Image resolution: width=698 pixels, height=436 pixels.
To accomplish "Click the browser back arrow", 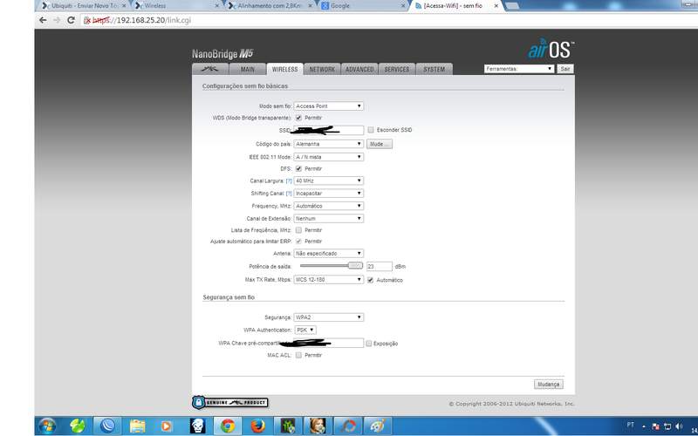I will [x=43, y=20].
